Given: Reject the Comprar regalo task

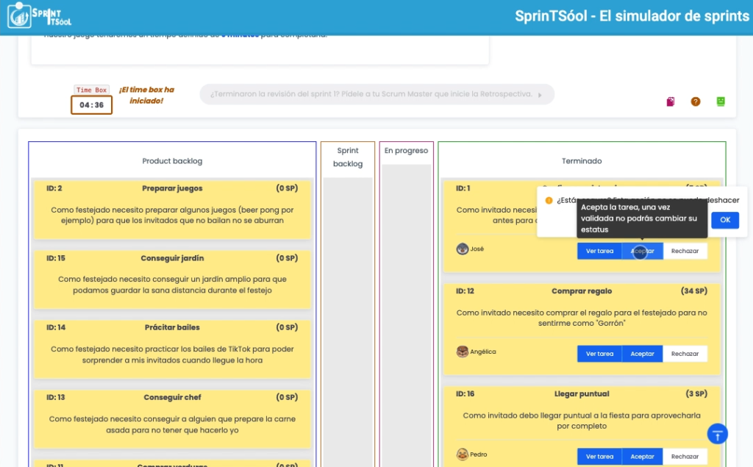Looking at the screenshot, I should 685,354.
